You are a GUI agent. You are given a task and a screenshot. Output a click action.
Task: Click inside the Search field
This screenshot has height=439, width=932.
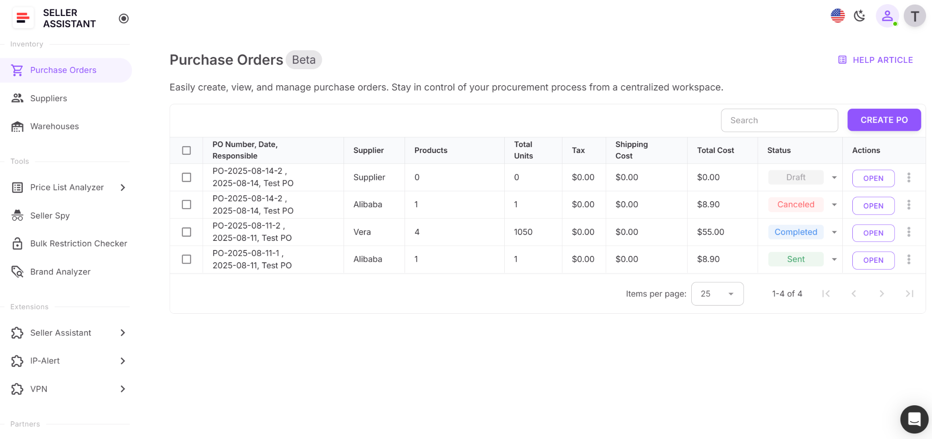(x=779, y=120)
